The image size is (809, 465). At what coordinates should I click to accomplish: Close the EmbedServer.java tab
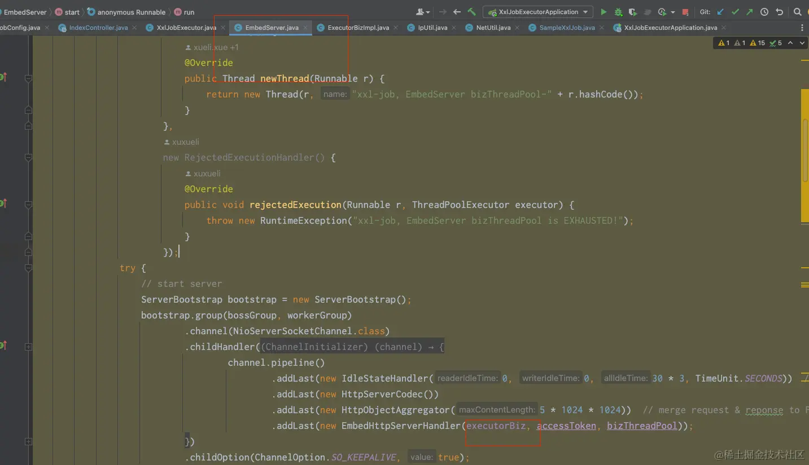point(305,28)
